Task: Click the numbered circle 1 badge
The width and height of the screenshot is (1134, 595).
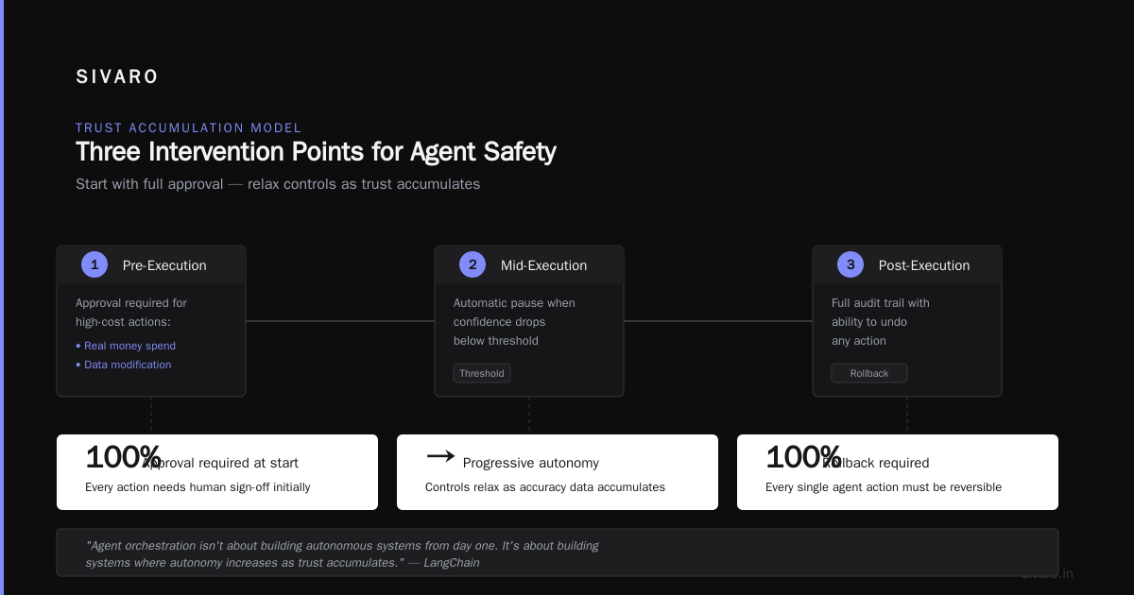Action: tap(94, 264)
